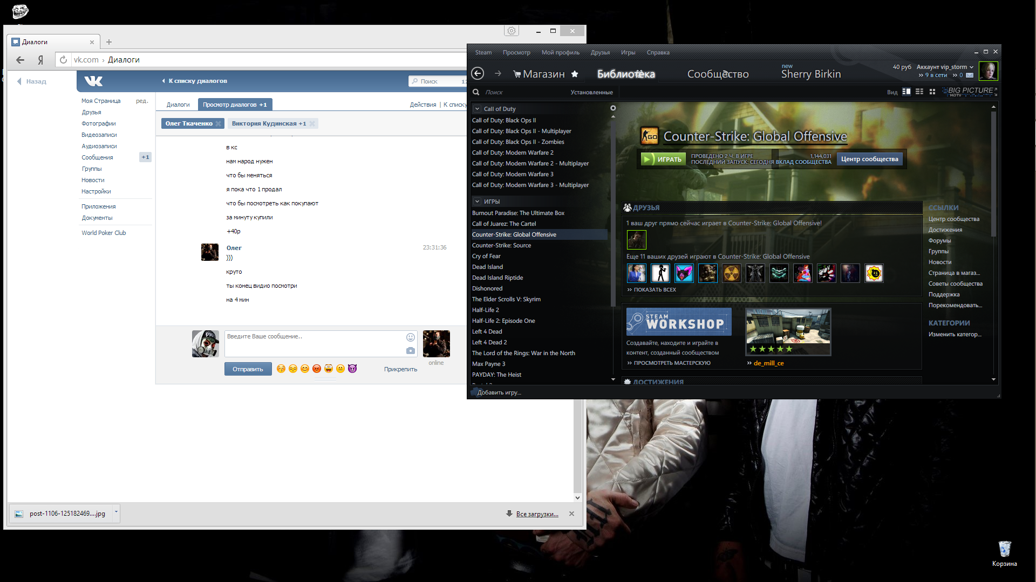Select Counter-Strike: Source in game list
Screen dimensions: 1036x582
(539, 245)
